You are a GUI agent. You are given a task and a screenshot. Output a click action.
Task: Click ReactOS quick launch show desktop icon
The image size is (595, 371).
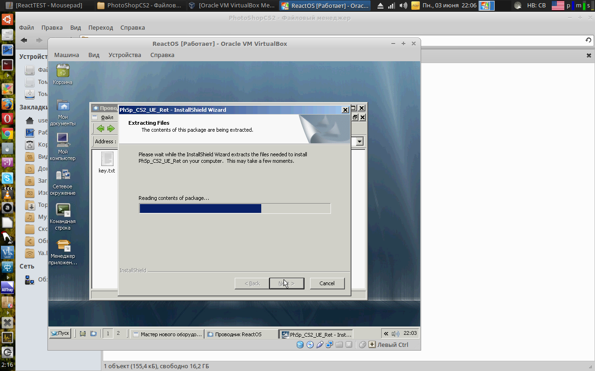coord(82,333)
